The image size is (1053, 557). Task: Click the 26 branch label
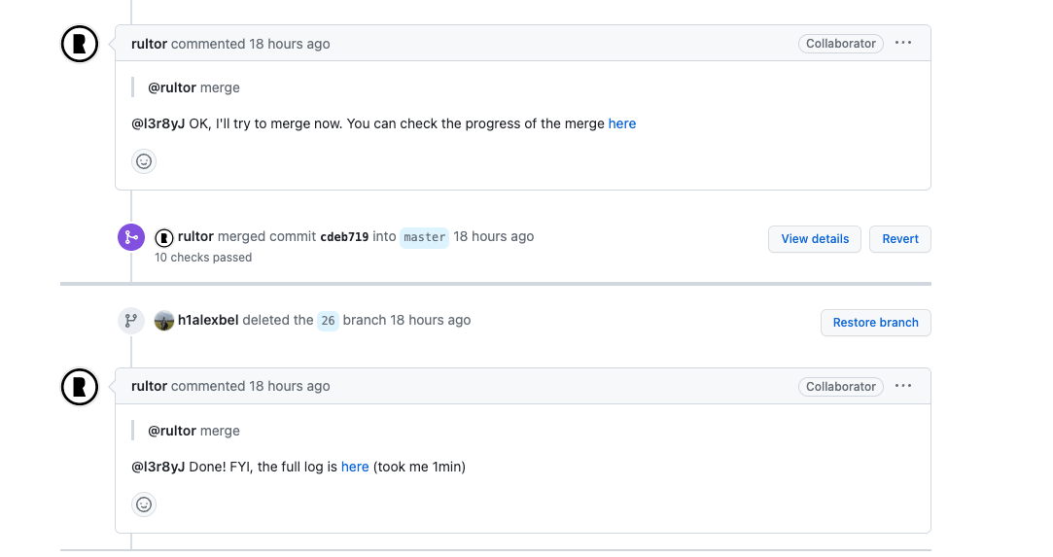click(328, 321)
